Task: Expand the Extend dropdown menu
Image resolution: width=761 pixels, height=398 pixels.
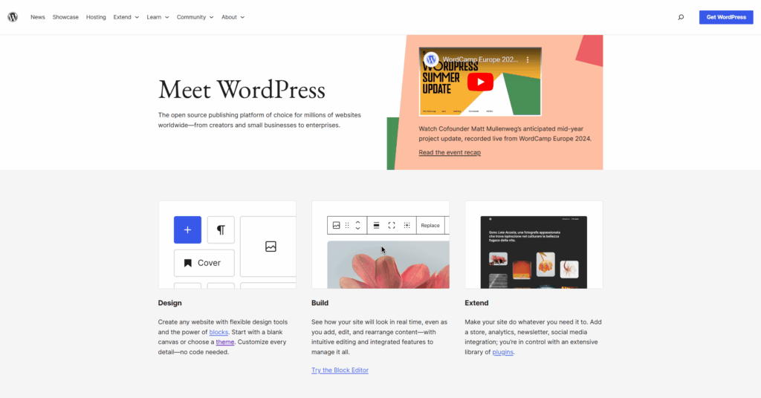Action: pyautogui.click(x=126, y=17)
